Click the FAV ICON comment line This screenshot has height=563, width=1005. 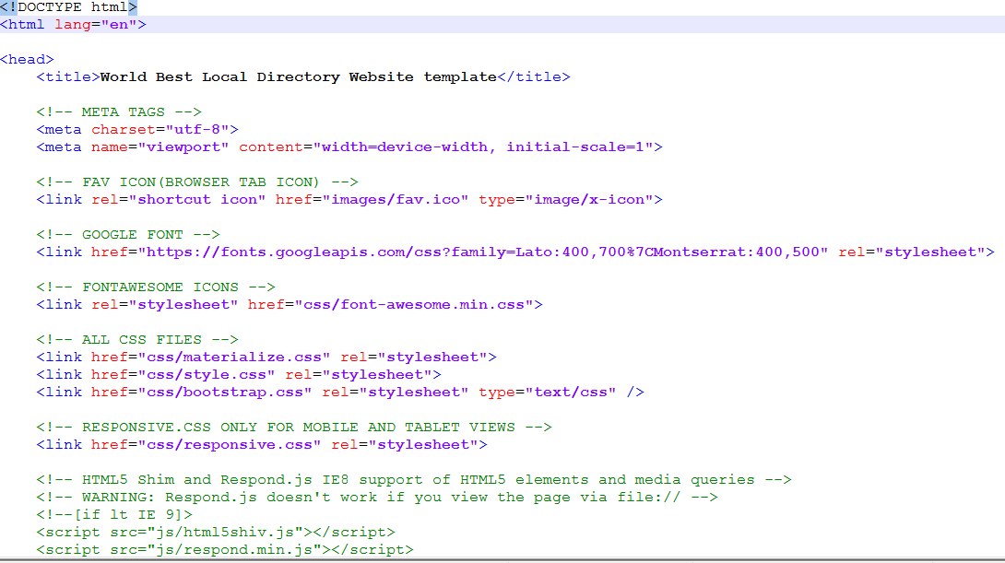pyautogui.click(x=196, y=182)
